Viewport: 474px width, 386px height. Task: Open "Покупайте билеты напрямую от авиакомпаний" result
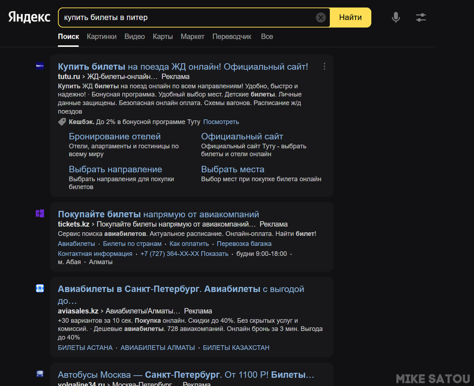158,214
